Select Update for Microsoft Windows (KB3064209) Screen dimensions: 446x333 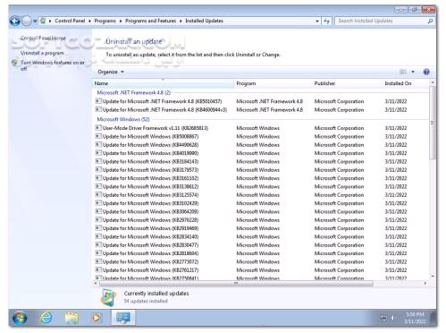262,211
